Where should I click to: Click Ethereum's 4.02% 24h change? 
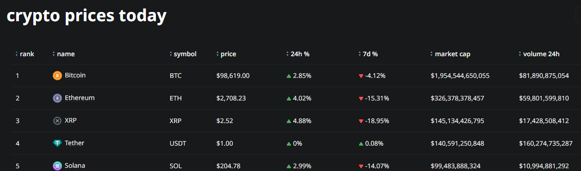pos(299,98)
